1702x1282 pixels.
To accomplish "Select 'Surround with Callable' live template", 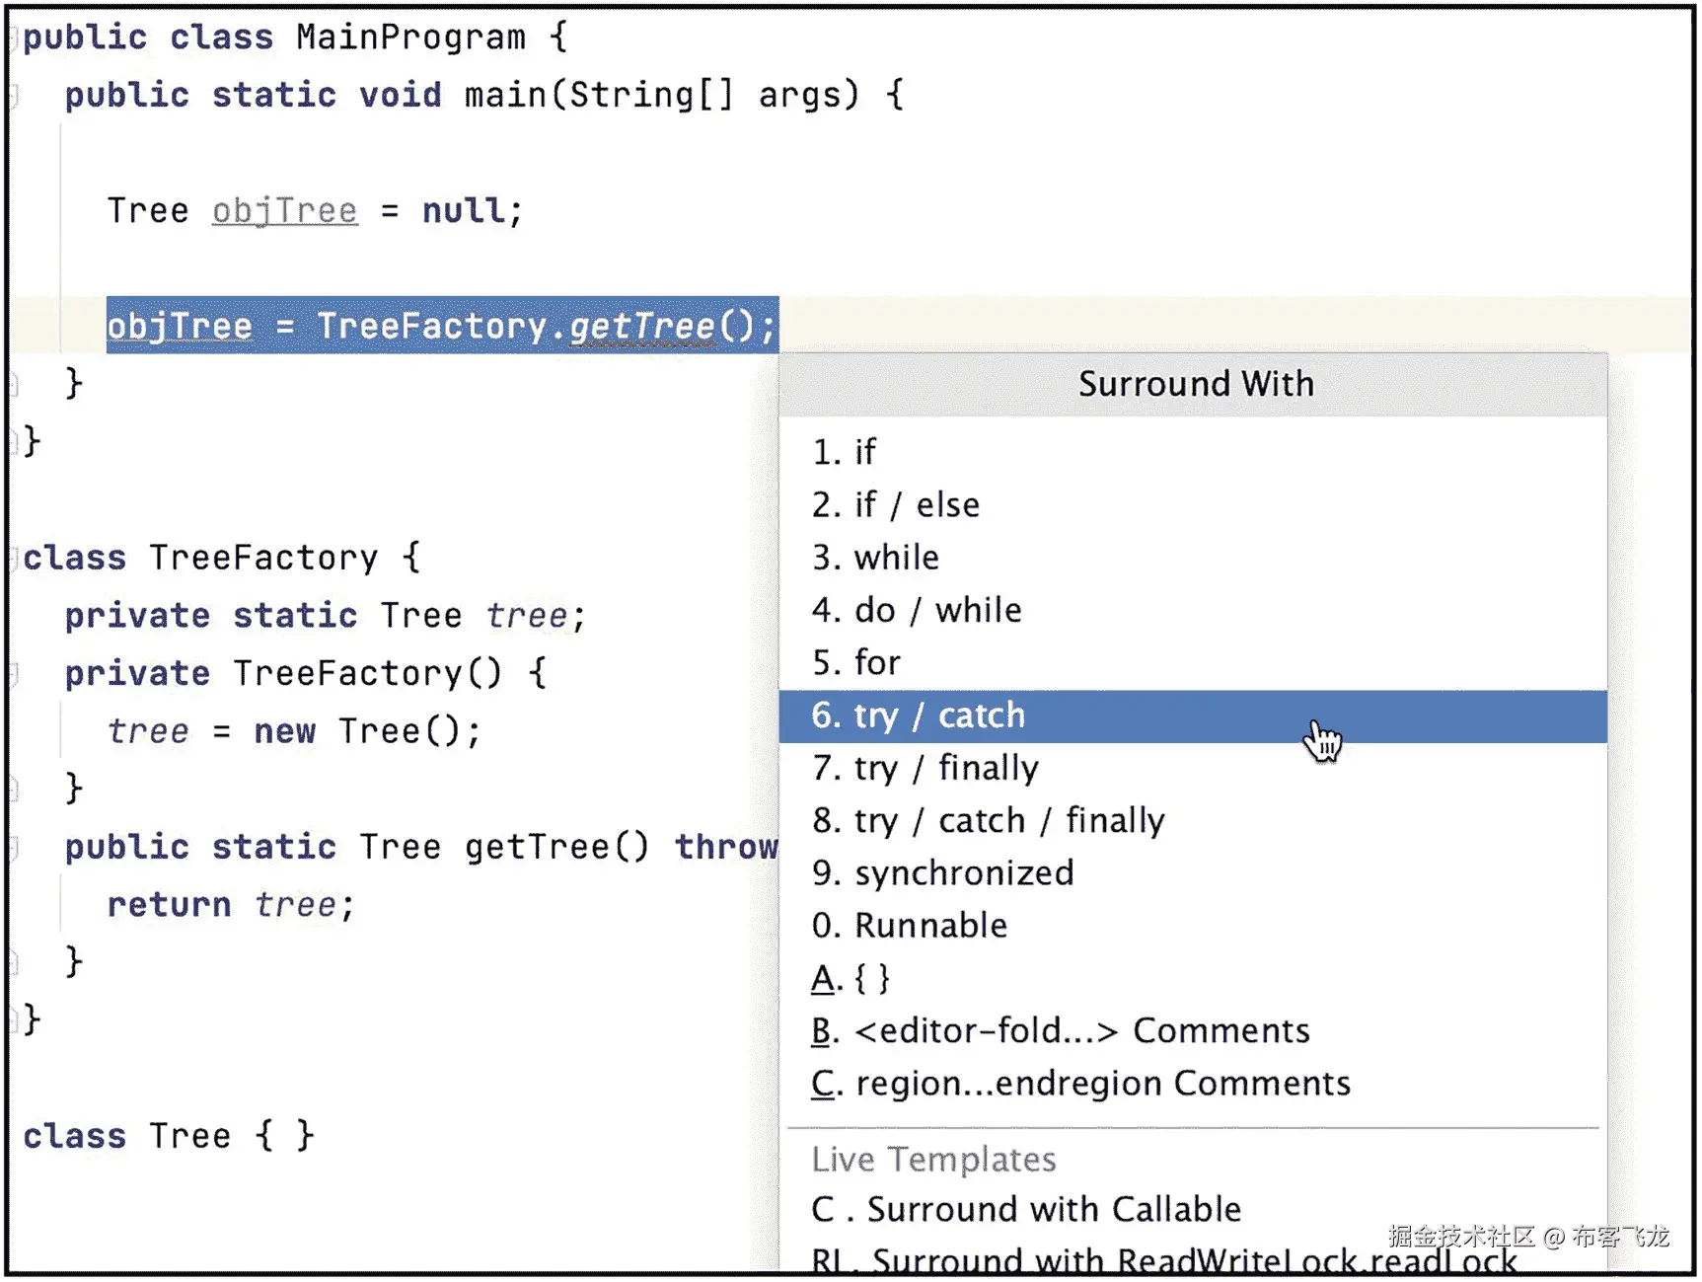I will coord(1026,1210).
